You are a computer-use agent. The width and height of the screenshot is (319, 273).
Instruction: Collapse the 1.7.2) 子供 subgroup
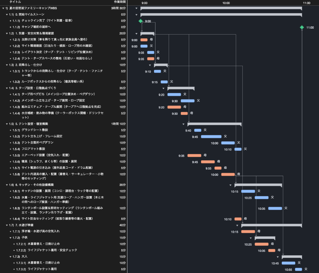pyautogui.click(x=10, y=238)
